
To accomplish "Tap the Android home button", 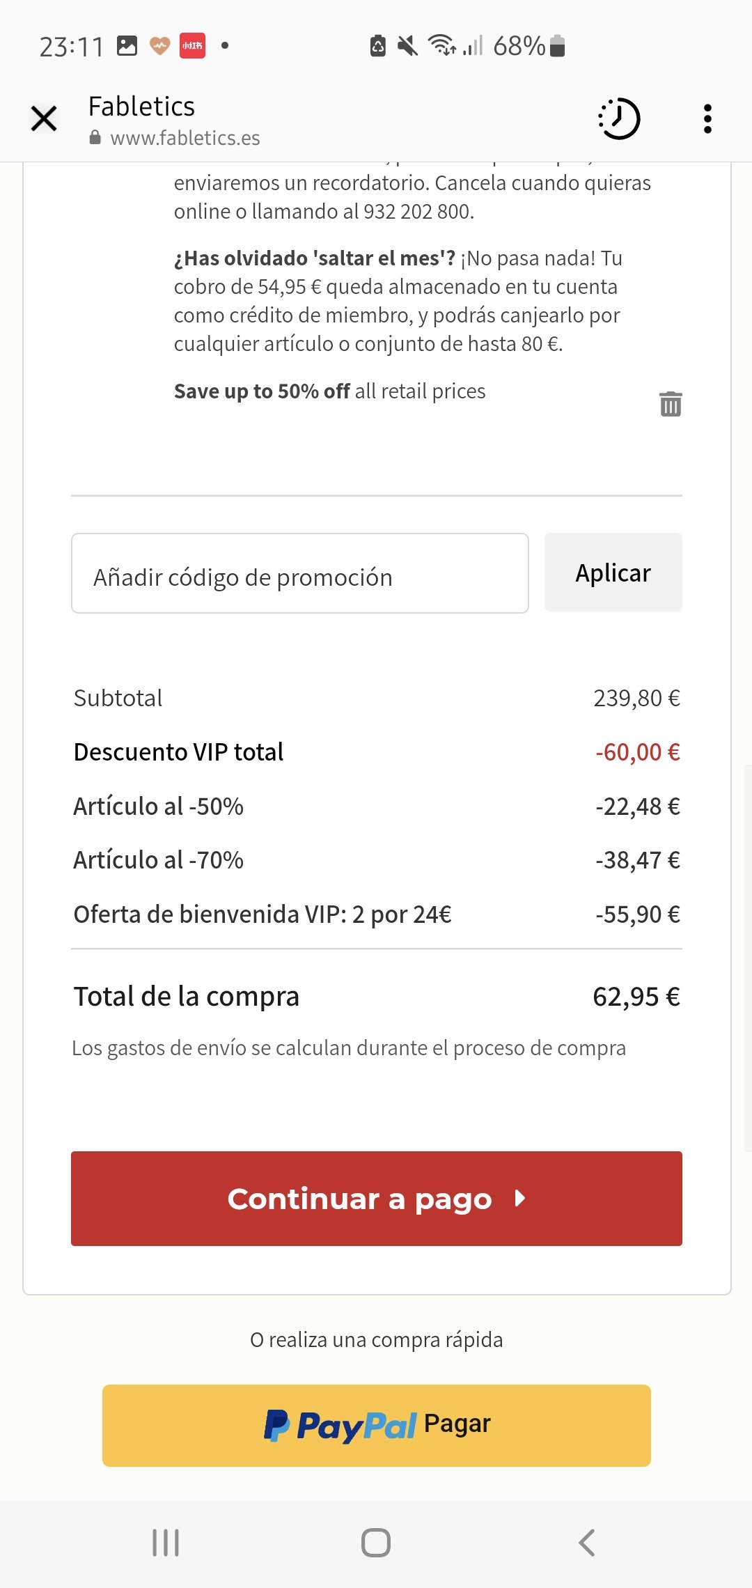I will [376, 1543].
